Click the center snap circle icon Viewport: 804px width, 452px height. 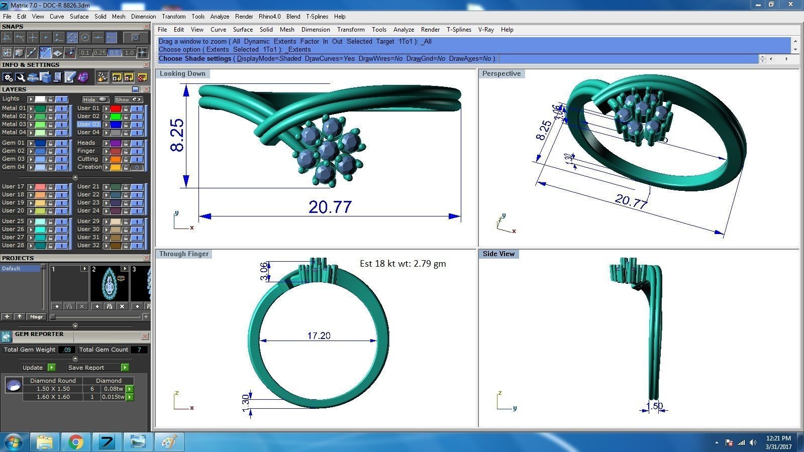[85, 38]
